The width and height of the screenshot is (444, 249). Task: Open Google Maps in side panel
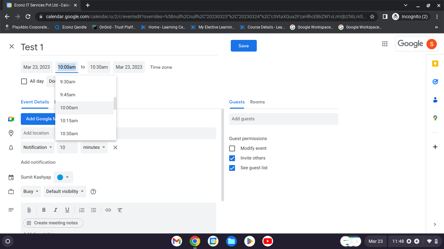[x=435, y=118]
